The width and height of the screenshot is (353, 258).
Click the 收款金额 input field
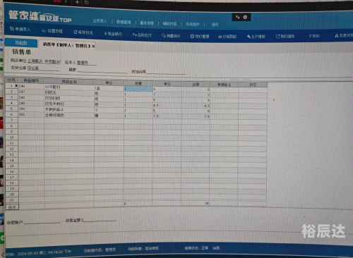pyautogui.click(x=99, y=220)
